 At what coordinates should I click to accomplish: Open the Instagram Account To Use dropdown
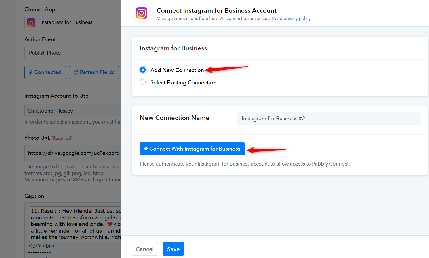(73, 111)
